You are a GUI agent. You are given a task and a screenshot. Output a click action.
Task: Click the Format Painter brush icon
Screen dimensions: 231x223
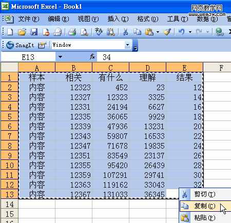[167, 32]
